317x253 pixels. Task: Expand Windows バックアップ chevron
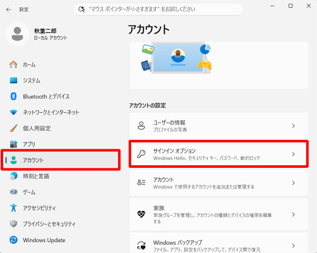pos(294,246)
